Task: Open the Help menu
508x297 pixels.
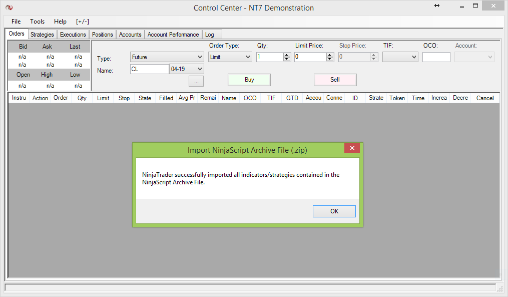Action: click(60, 22)
